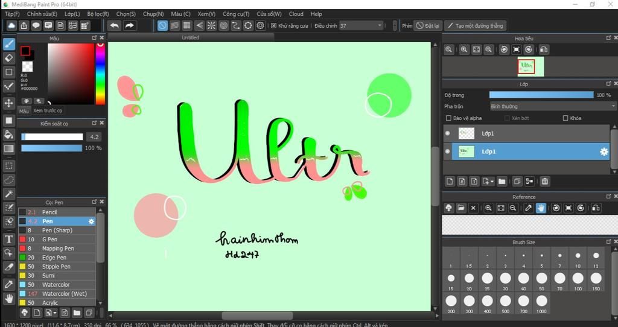The height and width of the screenshot is (327, 618).
Task: Open the Công cụ(T) menu
Action: 236,14
